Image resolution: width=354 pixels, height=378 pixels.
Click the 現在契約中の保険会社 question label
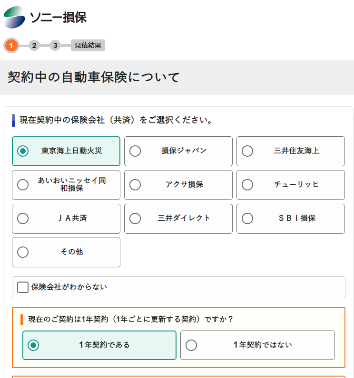116,120
